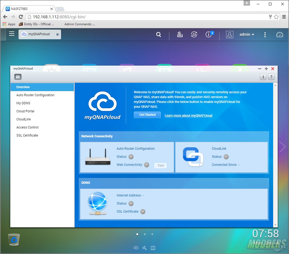This screenshot has height=254, width=289.
Task: Select the third desktop page dot
Action: [x=152, y=234]
